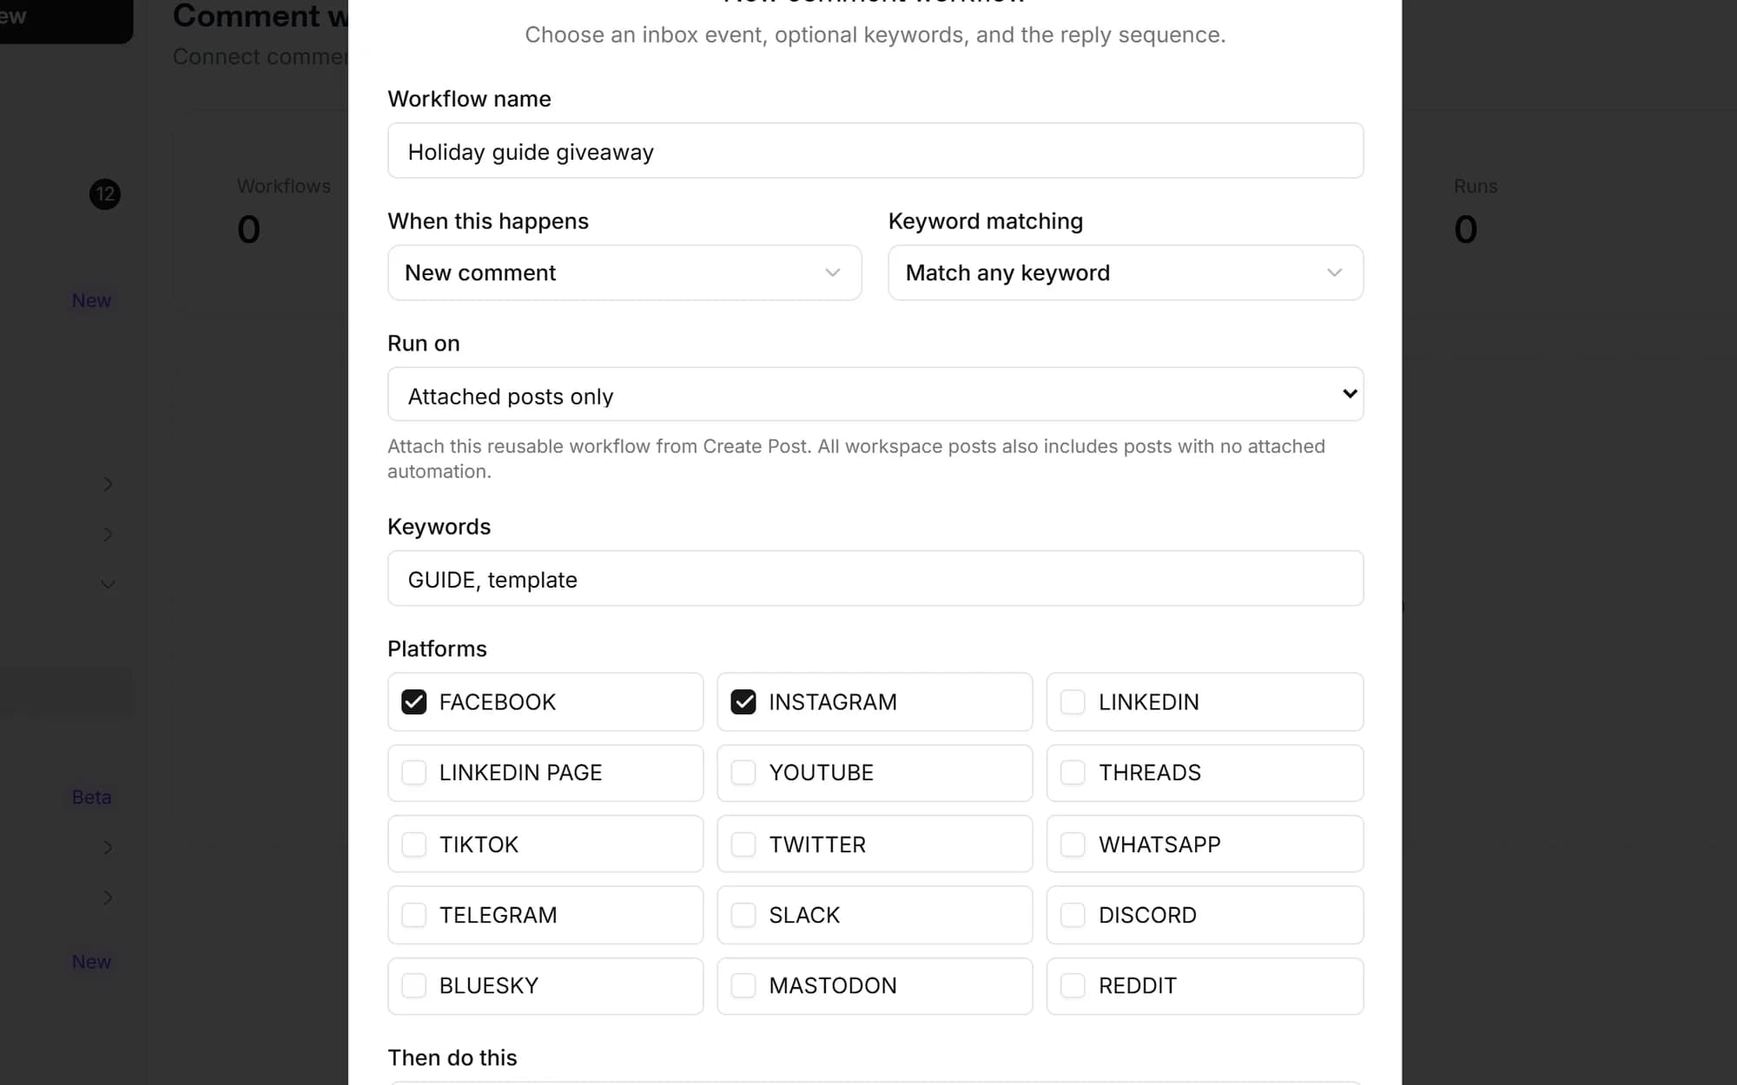Select the Telegram platform checkbox
Image resolution: width=1737 pixels, height=1085 pixels.
coord(413,915)
